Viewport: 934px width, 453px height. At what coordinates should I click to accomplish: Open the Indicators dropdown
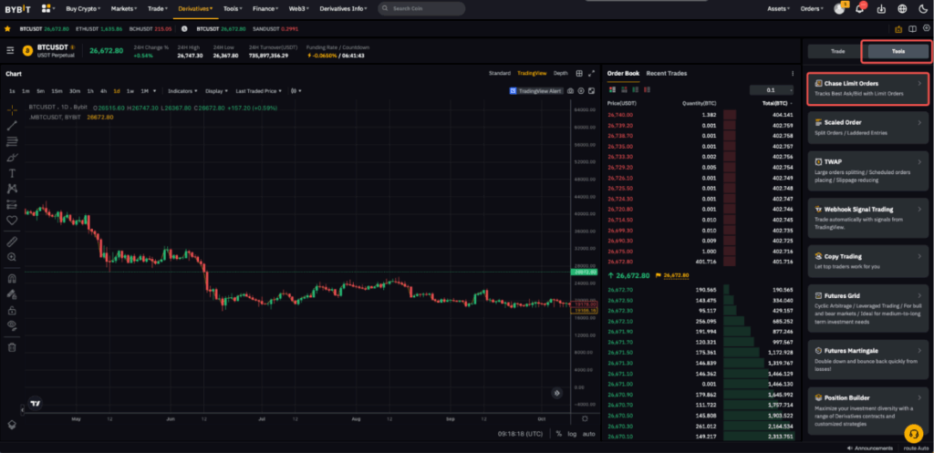(x=182, y=91)
